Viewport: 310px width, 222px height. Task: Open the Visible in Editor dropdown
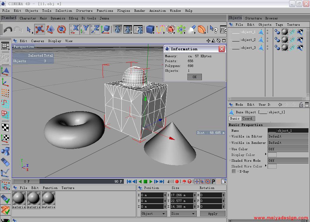(288, 136)
